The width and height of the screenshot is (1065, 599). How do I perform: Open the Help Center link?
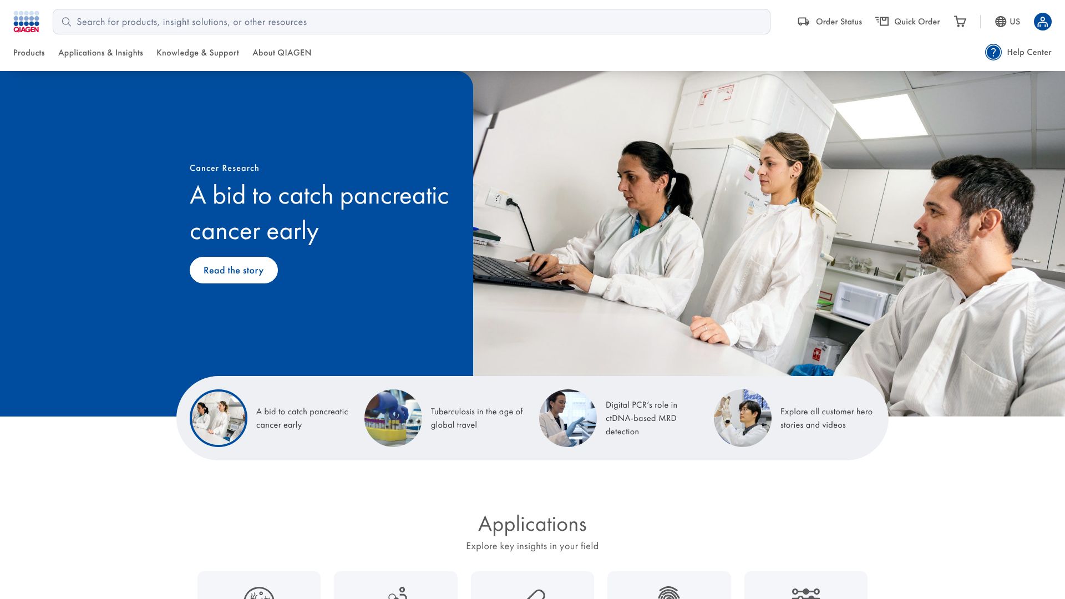(x=1028, y=52)
